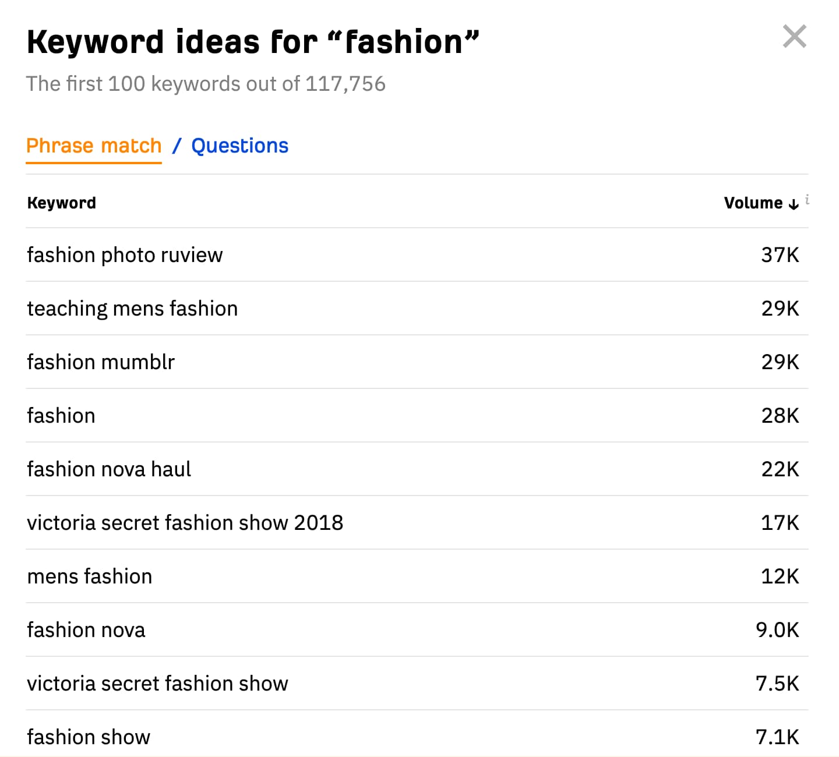The height and width of the screenshot is (757, 839).
Task: Click the dialog title 'Keyword ideas for fashion'
Action: click(x=253, y=40)
